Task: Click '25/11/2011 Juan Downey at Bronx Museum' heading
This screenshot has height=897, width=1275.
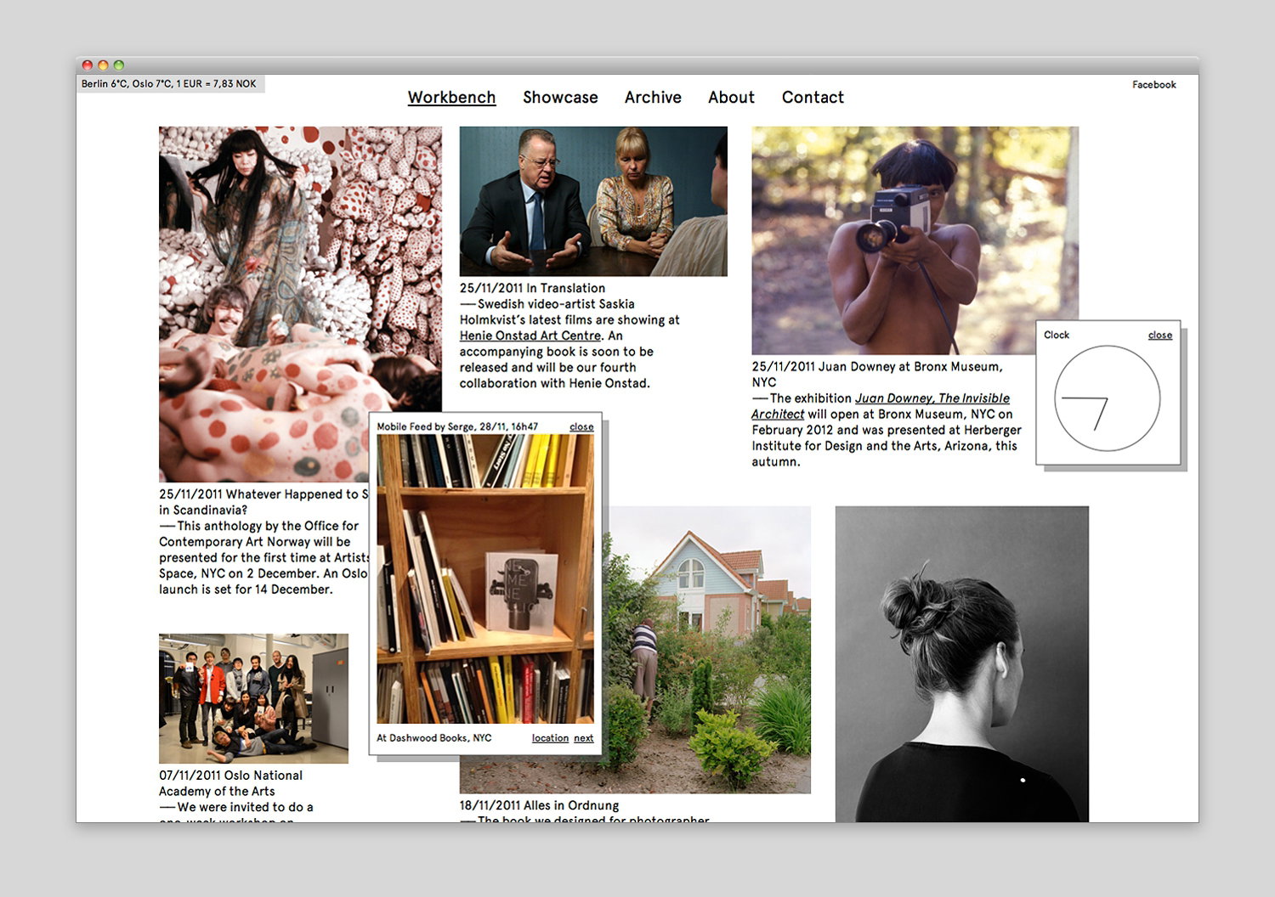Action: pyautogui.click(x=877, y=375)
